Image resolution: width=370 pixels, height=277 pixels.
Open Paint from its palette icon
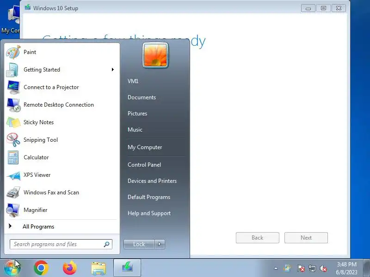[x=13, y=52]
